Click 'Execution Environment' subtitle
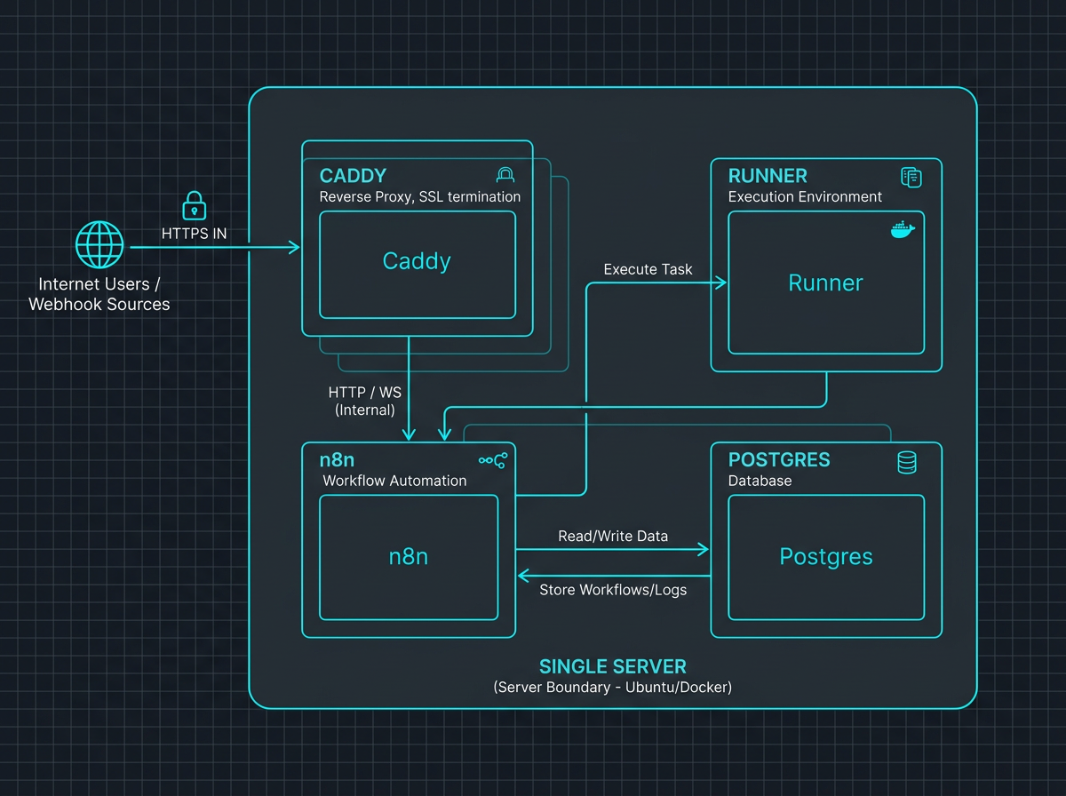1066x796 pixels. [x=805, y=196]
